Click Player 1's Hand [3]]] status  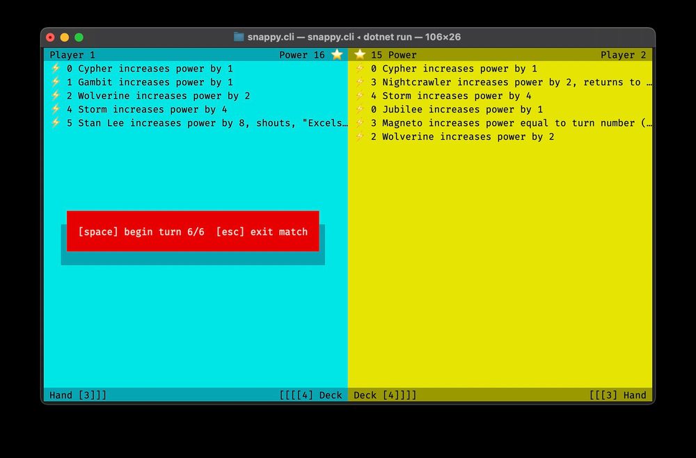pyautogui.click(x=78, y=395)
